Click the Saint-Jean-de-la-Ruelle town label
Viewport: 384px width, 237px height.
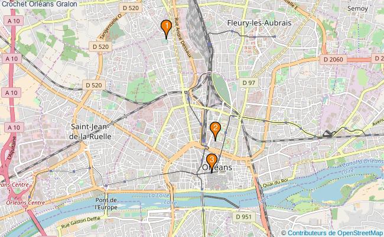[90, 131]
